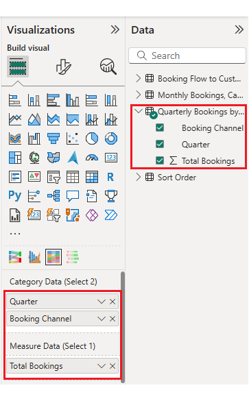Collapse the Visualizations pane
The height and width of the screenshot is (401, 249).
115,29
